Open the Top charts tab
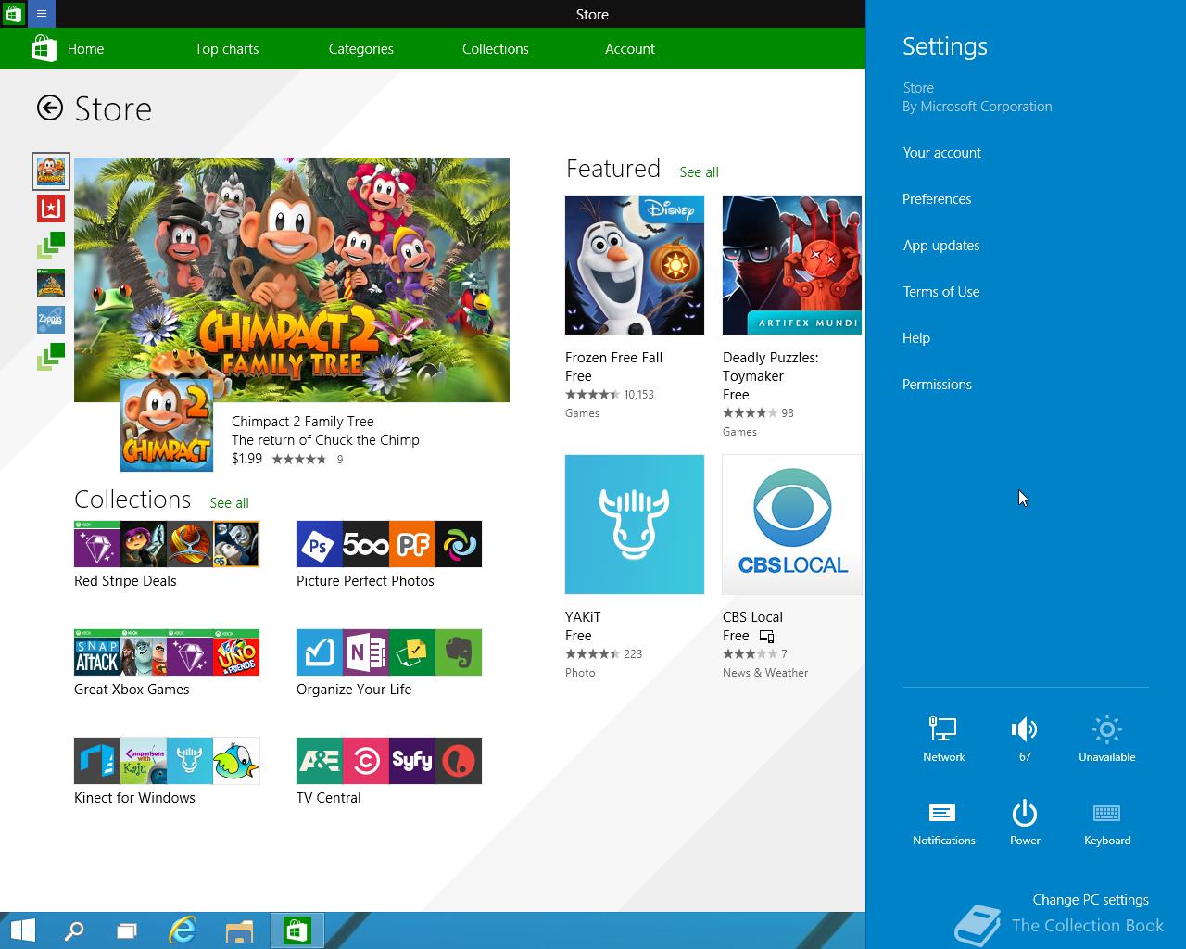Screen dimensions: 1186x949 tap(227, 49)
